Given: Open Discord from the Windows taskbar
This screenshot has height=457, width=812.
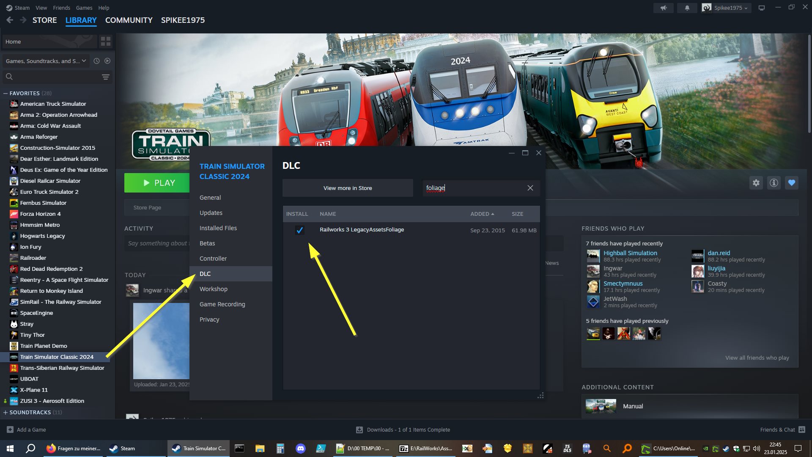Looking at the screenshot, I should tap(300, 449).
